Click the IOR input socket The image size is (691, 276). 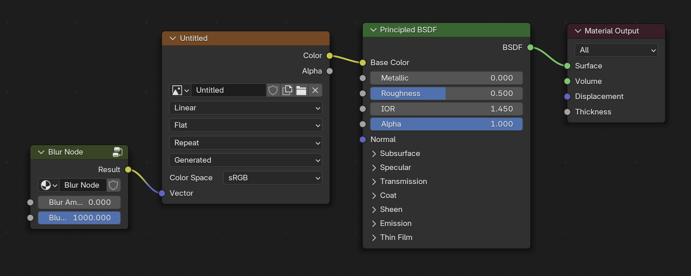pyautogui.click(x=363, y=109)
